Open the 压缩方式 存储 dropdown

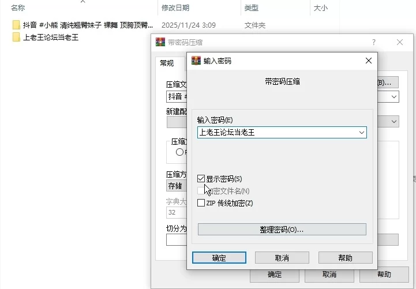pos(176,186)
